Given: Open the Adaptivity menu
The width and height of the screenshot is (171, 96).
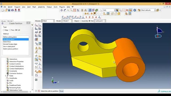Looking at the screenshot, I should coord(41,7).
